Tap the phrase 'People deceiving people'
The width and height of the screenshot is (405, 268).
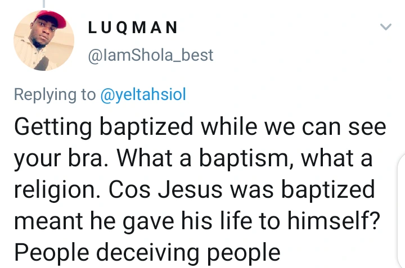[x=147, y=253]
